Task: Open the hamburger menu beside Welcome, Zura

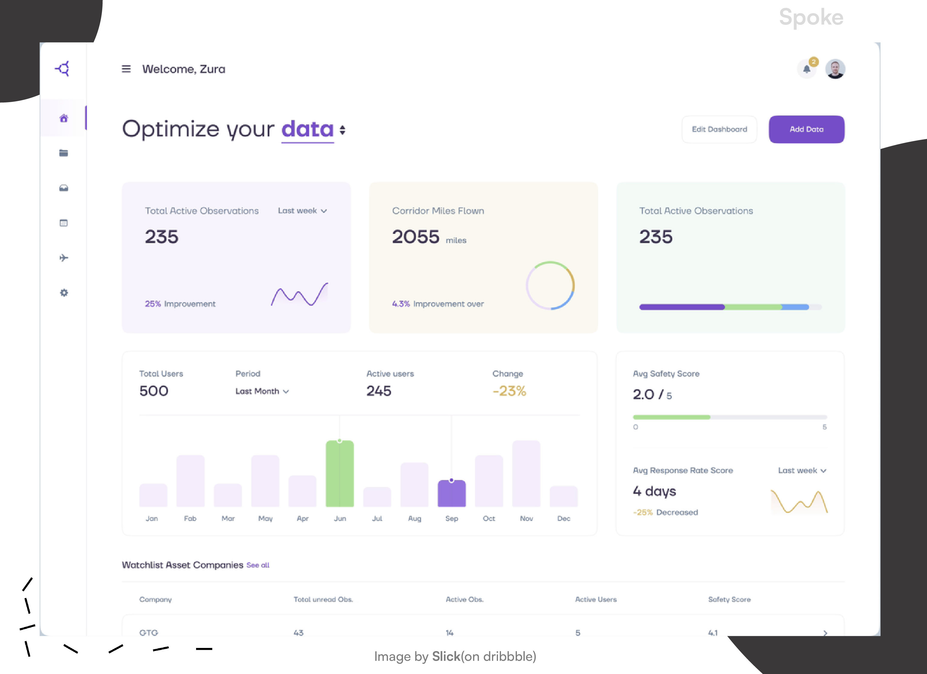Action: point(126,69)
